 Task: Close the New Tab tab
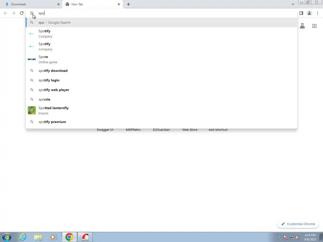pos(119,4)
